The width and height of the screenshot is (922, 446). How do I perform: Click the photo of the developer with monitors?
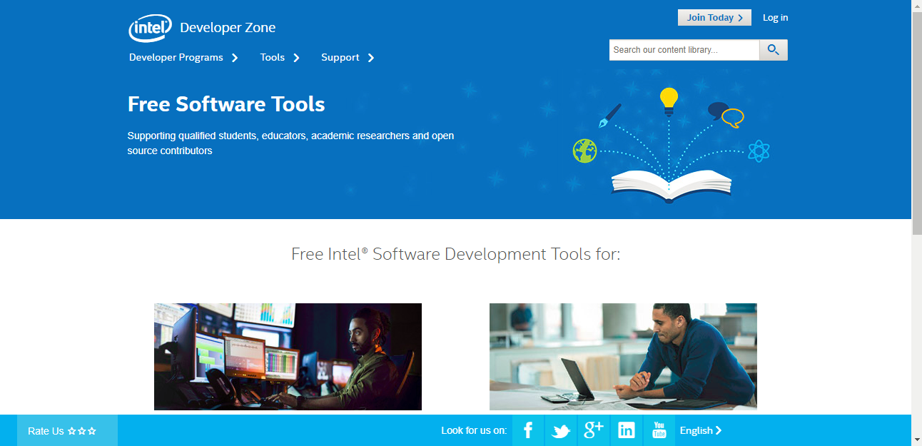pos(288,355)
